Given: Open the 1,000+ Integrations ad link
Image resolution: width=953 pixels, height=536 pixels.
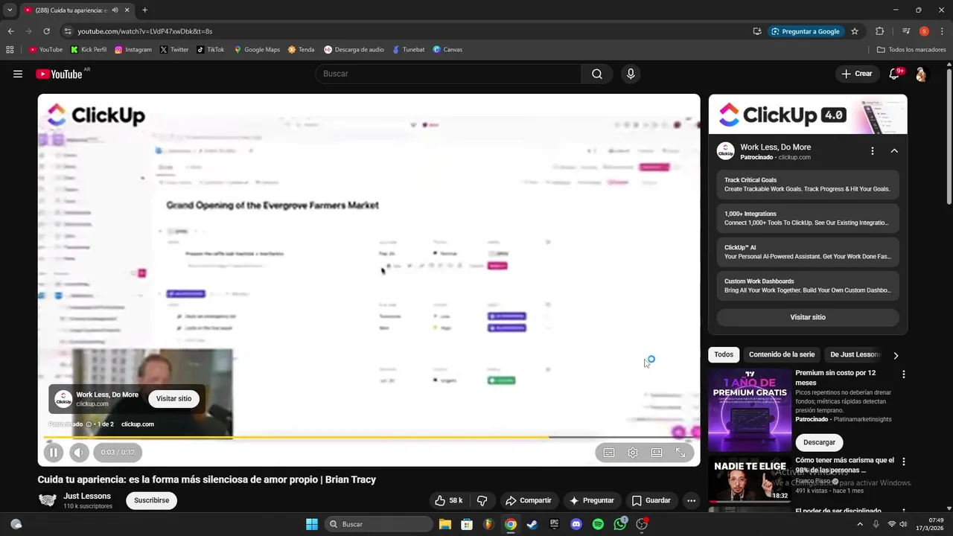Looking at the screenshot, I should point(808,218).
